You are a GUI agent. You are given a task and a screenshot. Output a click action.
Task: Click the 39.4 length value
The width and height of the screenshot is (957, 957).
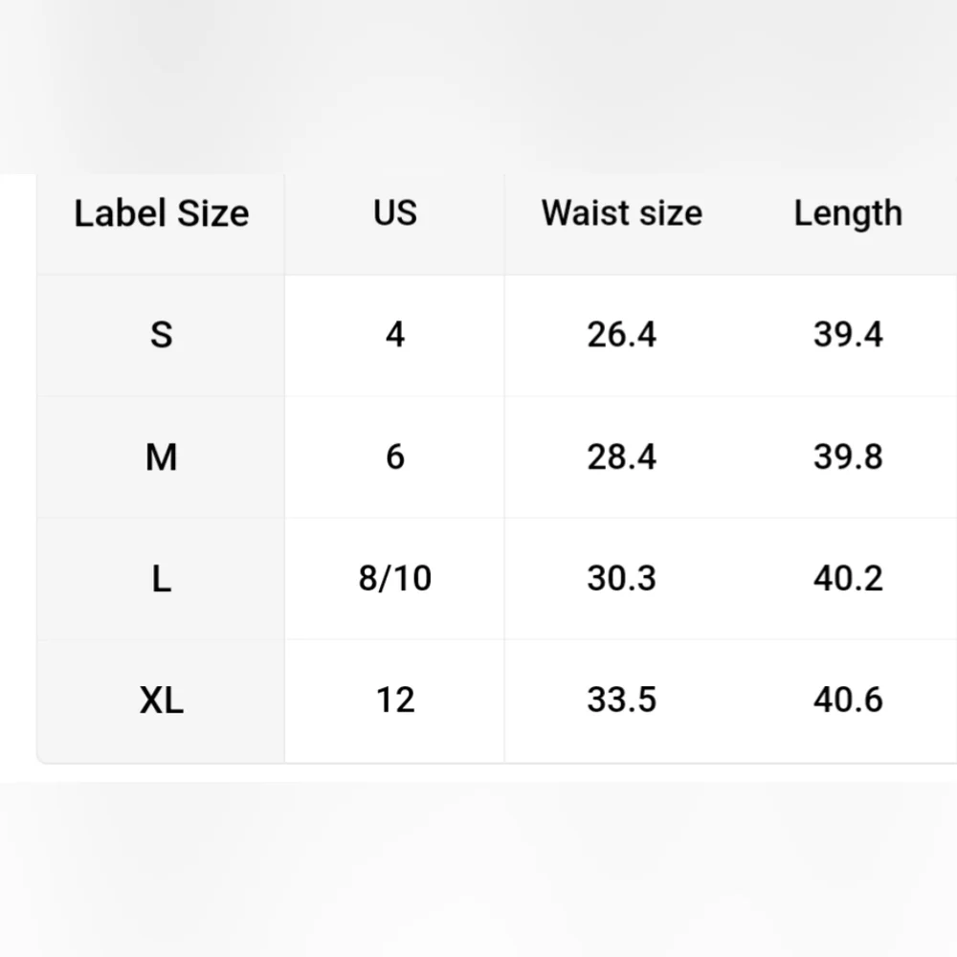pyautogui.click(x=848, y=335)
